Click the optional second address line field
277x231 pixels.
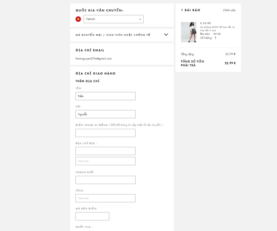point(105,161)
